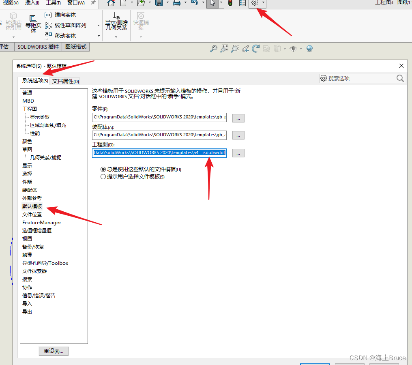
Task: Pin the menu bar with pushpin icon
Action: pos(93,2)
